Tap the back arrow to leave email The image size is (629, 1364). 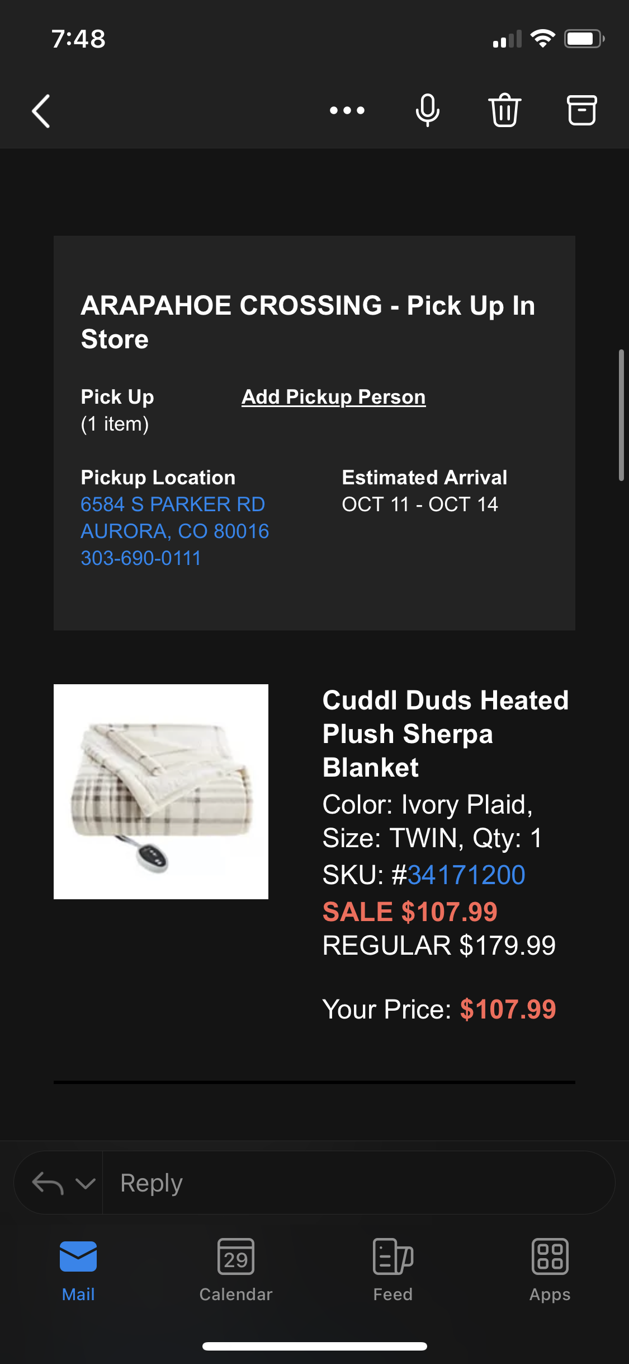click(x=41, y=111)
